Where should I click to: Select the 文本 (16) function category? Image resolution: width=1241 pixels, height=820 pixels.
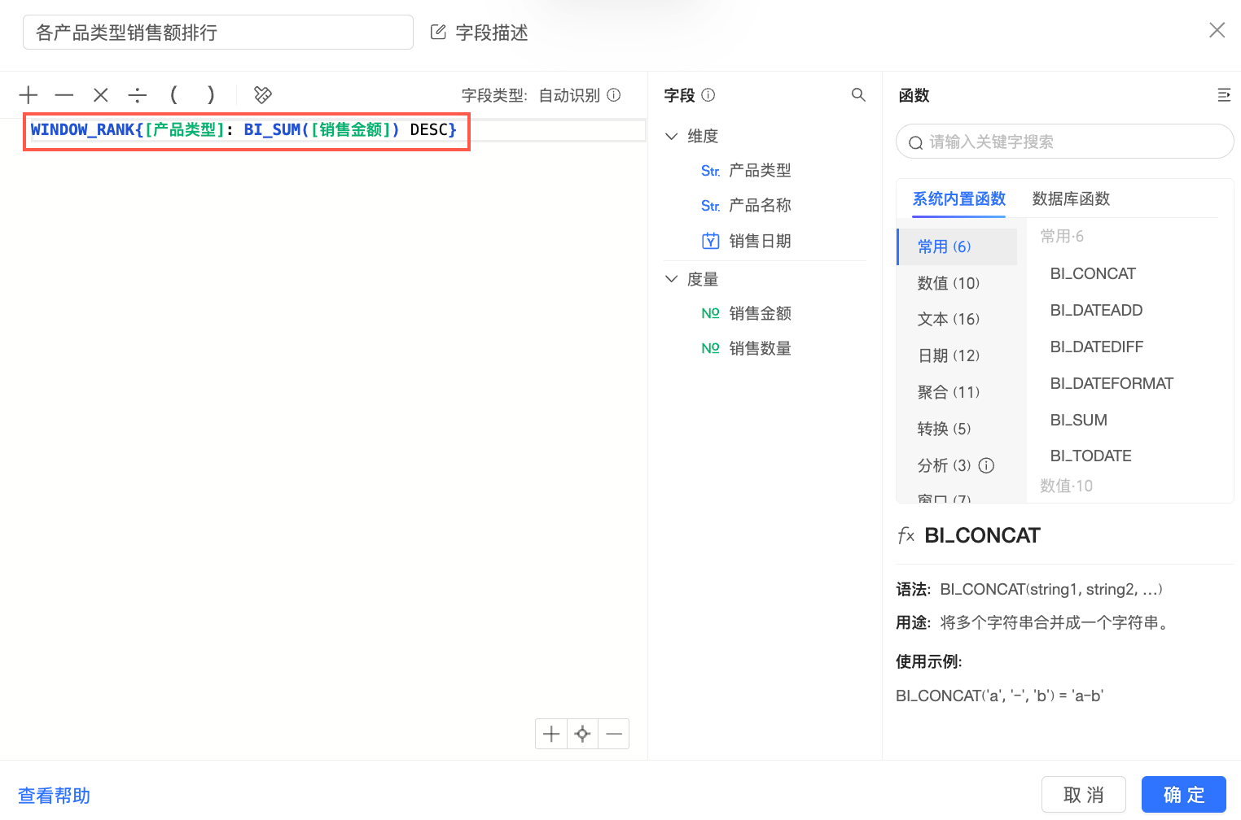pyautogui.click(x=957, y=319)
